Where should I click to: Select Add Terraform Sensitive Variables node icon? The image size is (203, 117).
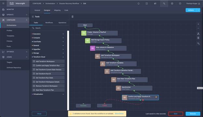coord(107,71)
